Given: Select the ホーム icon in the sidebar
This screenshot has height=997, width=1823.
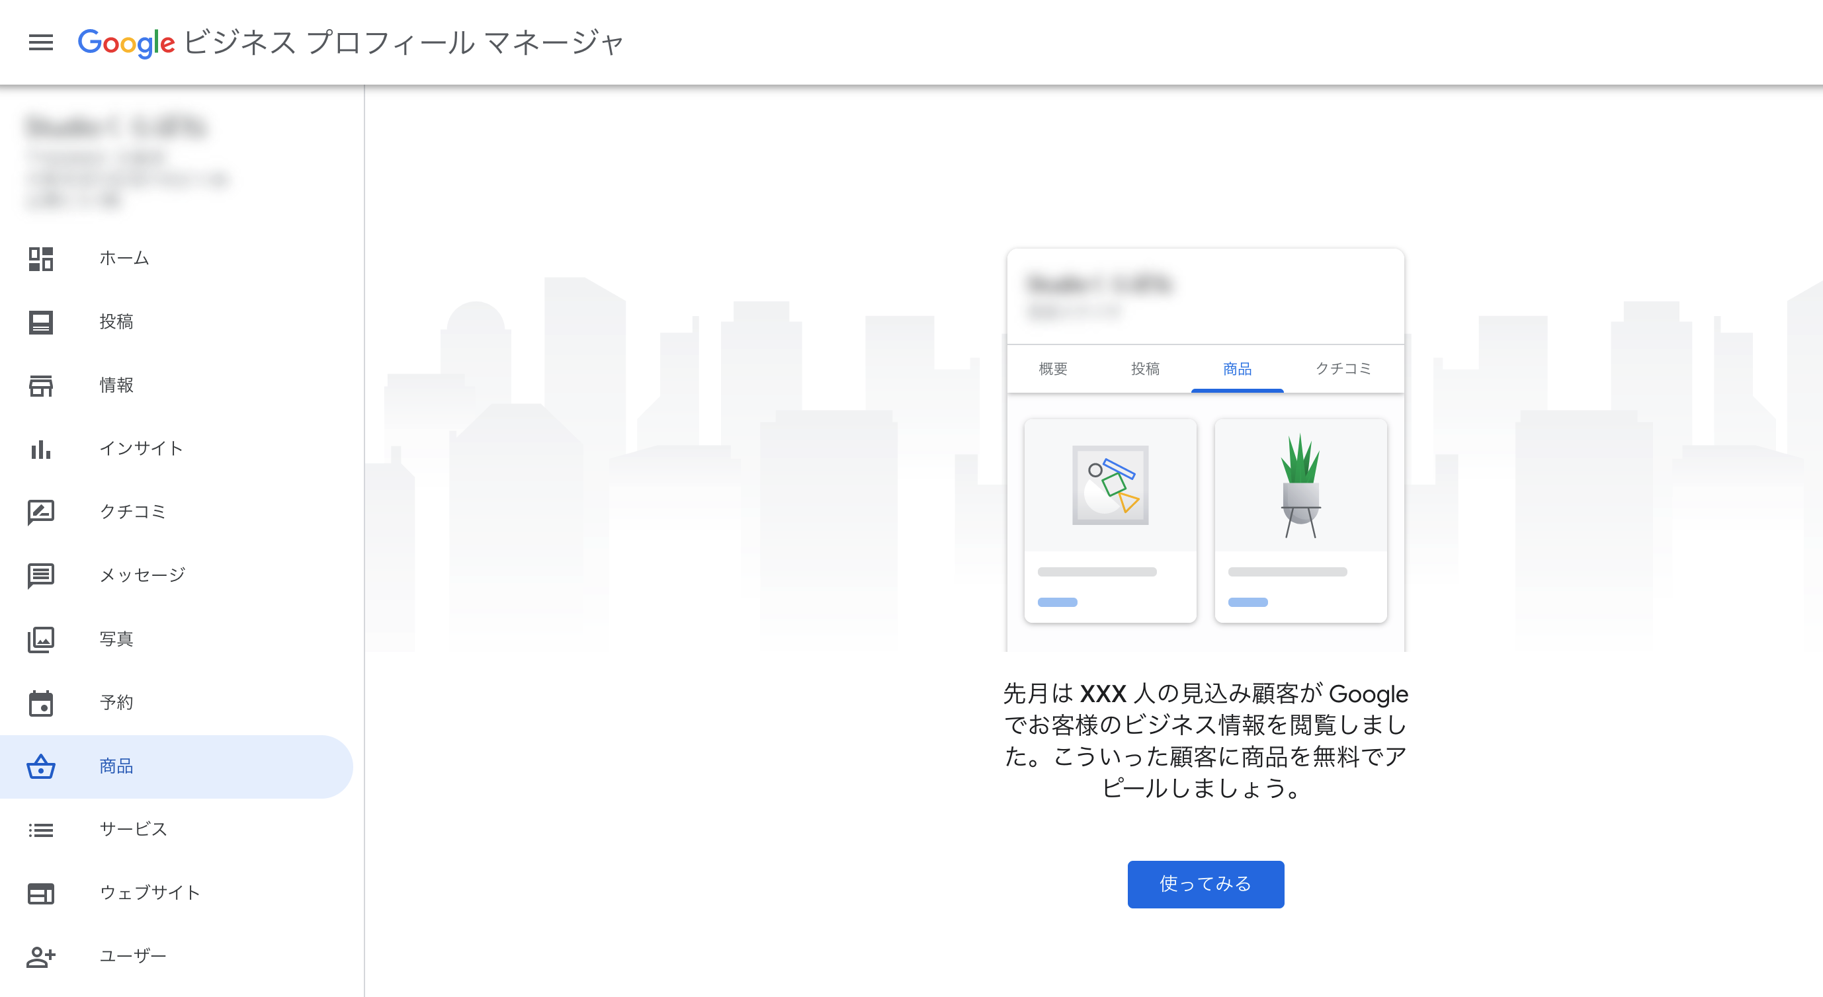Looking at the screenshot, I should pos(42,259).
